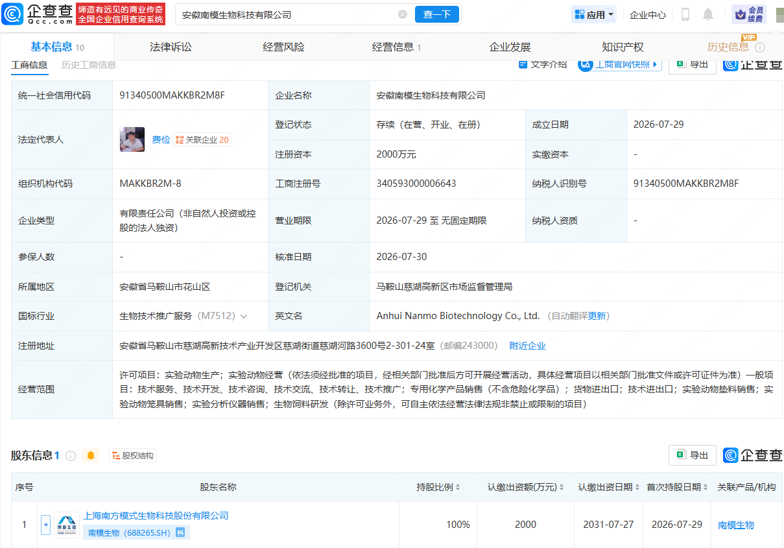The width and height of the screenshot is (784, 548).
Task: Open 上海南方模式生物科技股份有限公司 link
Action: 156,516
